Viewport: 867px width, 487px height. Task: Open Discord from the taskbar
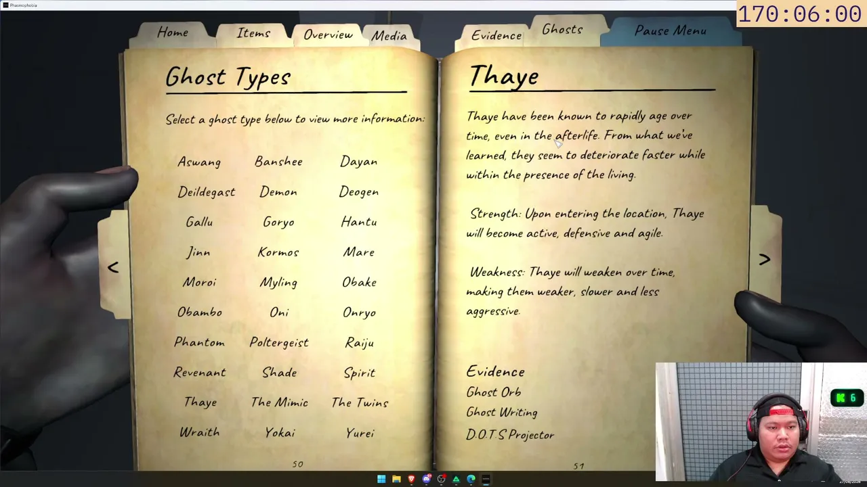click(426, 480)
